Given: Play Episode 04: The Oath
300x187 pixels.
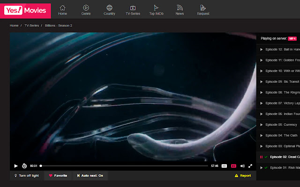Looking at the screenshot, I should (x=278, y=136).
